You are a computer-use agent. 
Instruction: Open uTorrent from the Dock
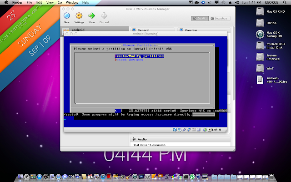coord(192,177)
